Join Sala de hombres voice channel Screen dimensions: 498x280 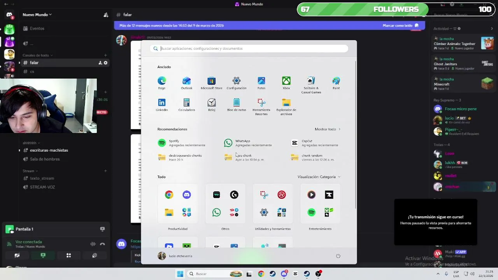pos(45,159)
